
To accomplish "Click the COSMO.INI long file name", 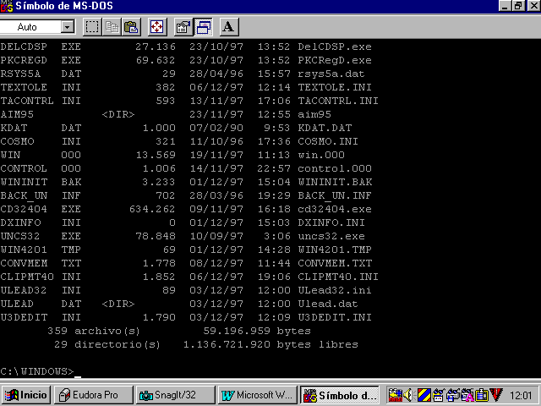I will click(328, 141).
